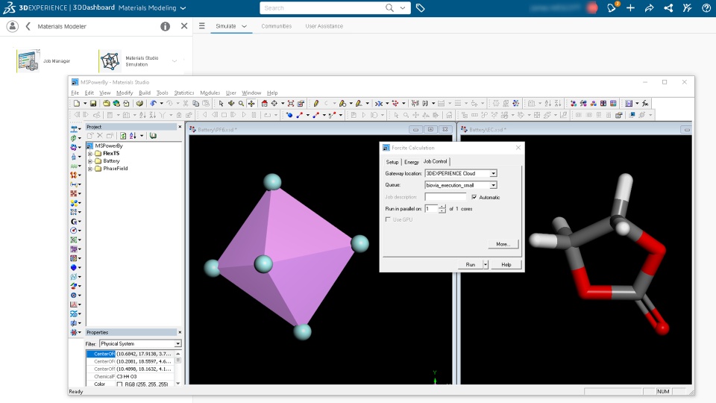716x403 pixels.
Task: Switch to the Setup tab in Forcite Calculation
Action: click(x=392, y=162)
